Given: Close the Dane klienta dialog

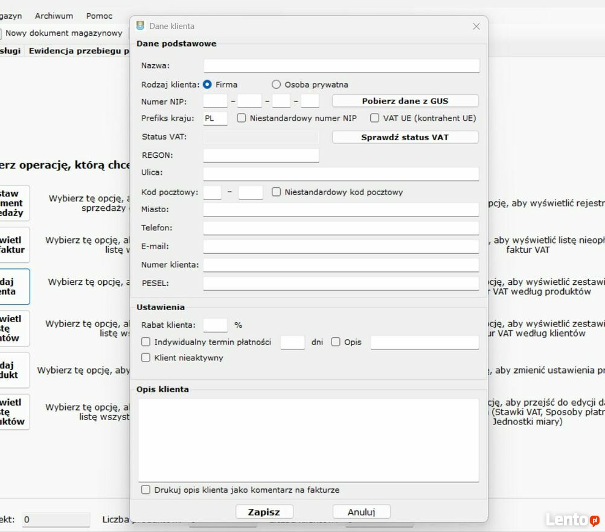Looking at the screenshot, I should [476, 26].
